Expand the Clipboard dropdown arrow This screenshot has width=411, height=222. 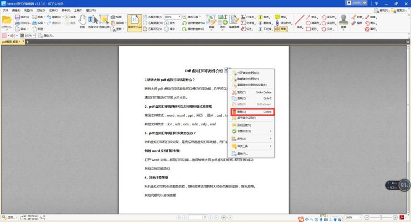(126, 23)
